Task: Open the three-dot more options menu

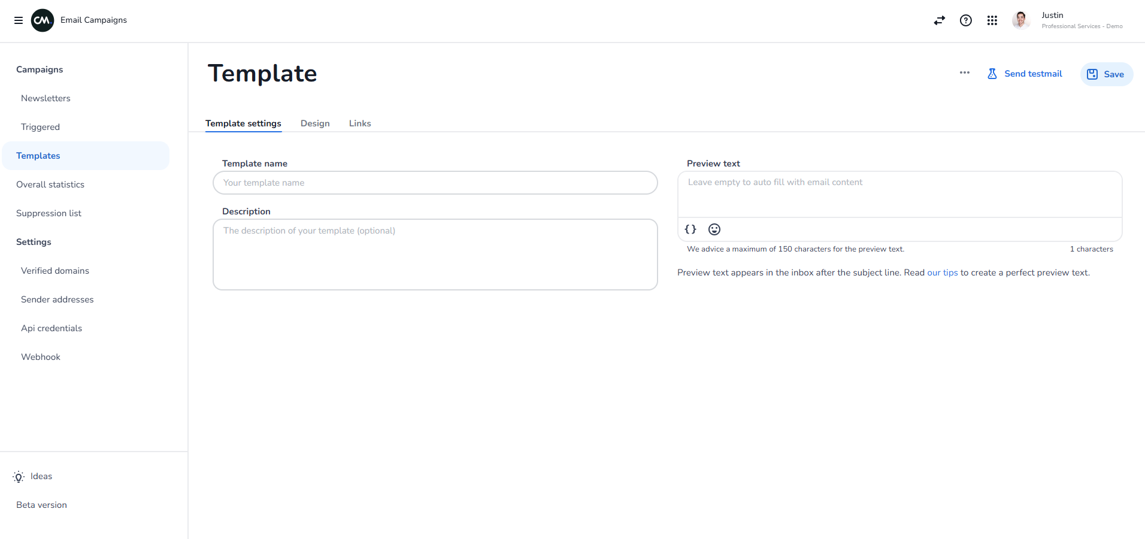Action: pyautogui.click(x=964, y=73)
